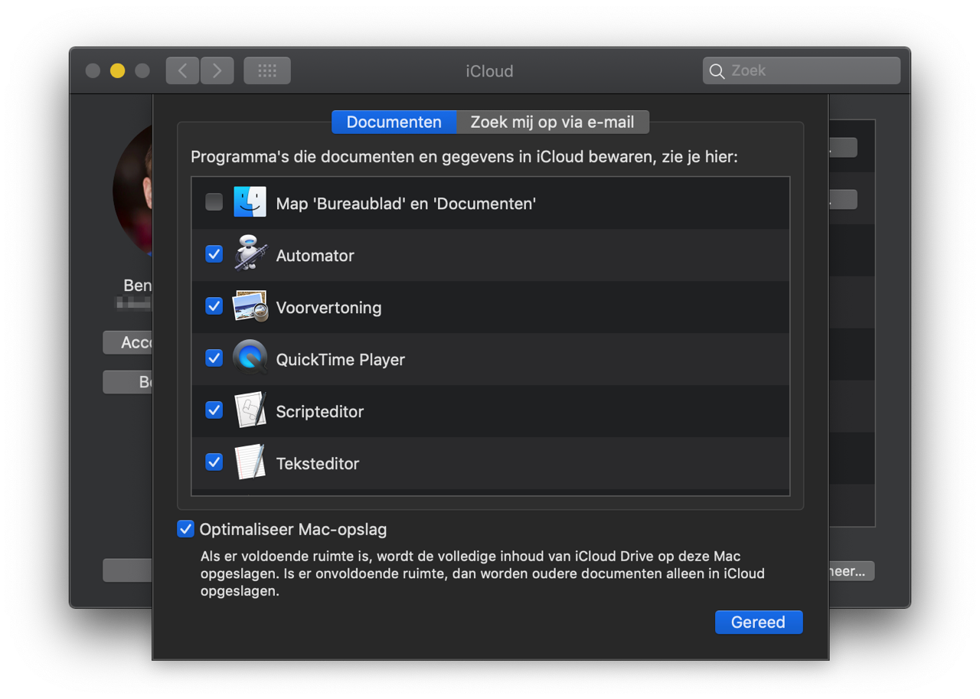Click the Automator robot icon
This screenshot has width=980, height=699.
[x=250, y=254]
